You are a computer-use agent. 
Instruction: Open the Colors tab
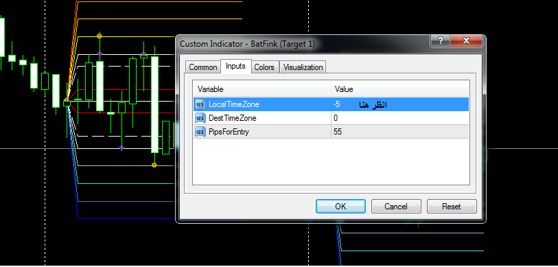point(264,67)
